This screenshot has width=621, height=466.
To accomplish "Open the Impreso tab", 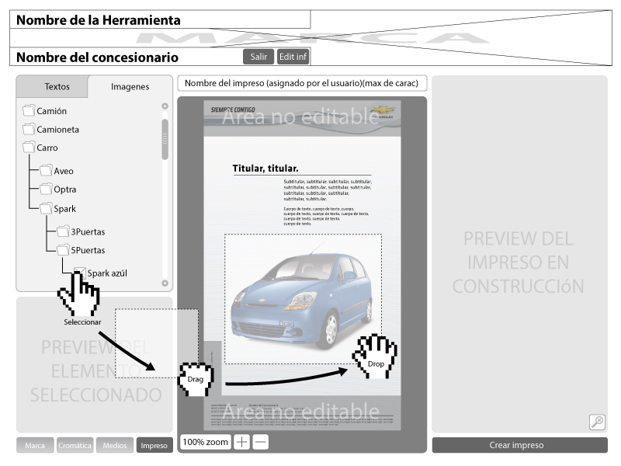I will tap(154, 445).
